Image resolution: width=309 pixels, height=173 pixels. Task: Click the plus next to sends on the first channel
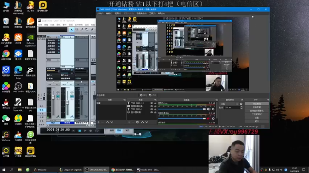point(58,60)
